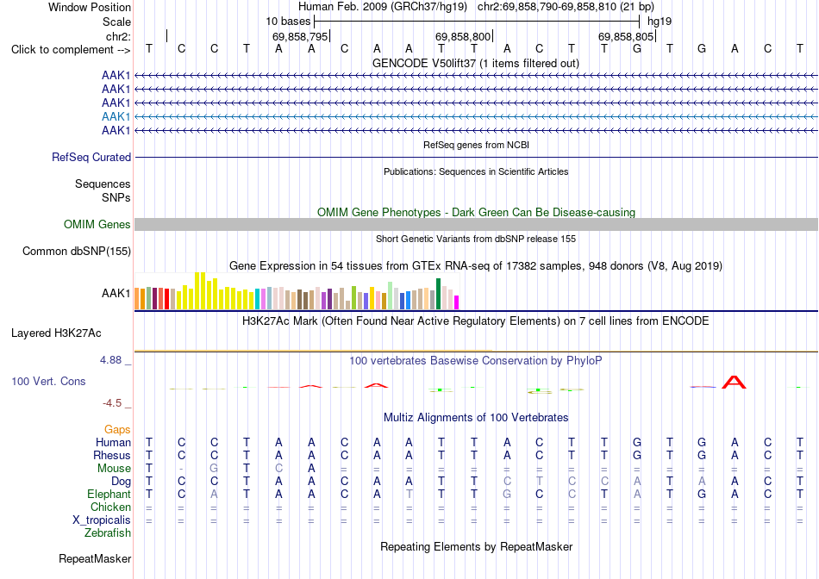The height and width of the screenshot is (579, 819).
Task: Click the 69,858,800 coordinate tick
Action: pyautogui.click(x=464, y=36)
